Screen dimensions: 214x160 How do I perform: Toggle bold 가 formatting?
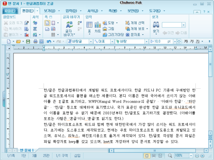point(186,41)
